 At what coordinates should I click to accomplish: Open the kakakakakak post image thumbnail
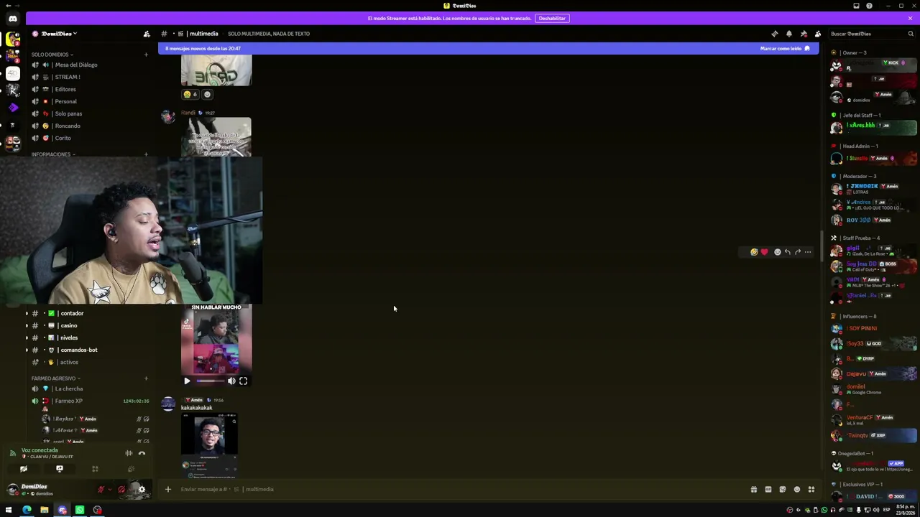click(x=209, y=445)
